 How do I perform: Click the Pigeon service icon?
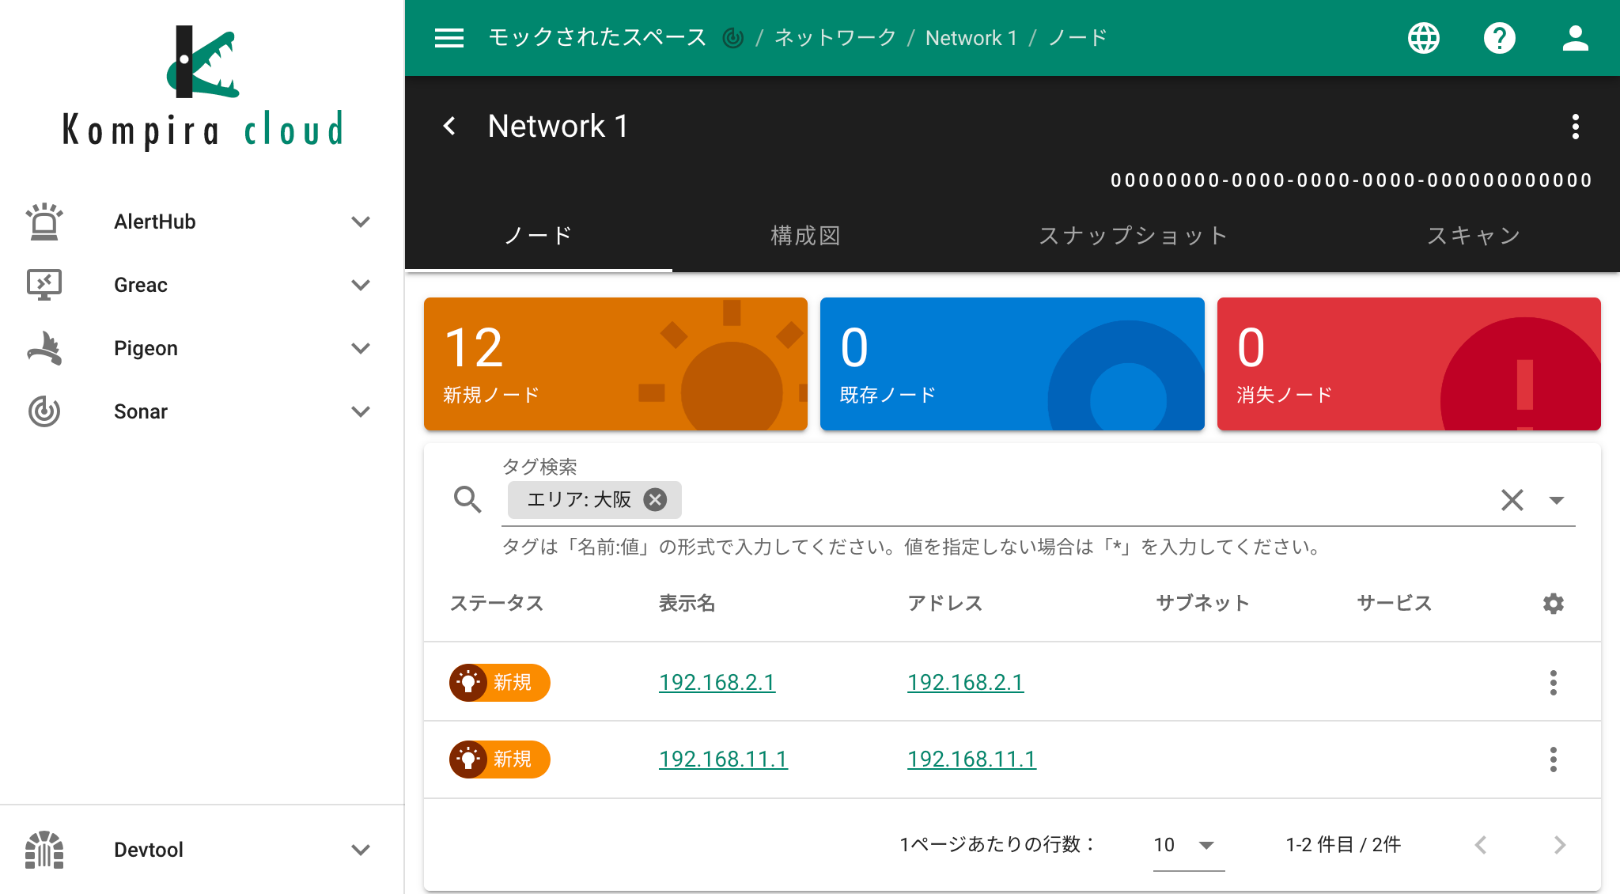[44, 348]
